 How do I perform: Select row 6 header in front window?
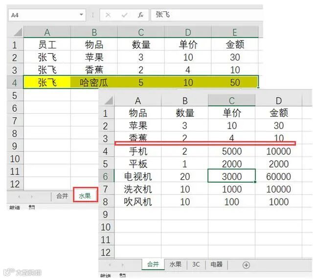tap(106, 176)
